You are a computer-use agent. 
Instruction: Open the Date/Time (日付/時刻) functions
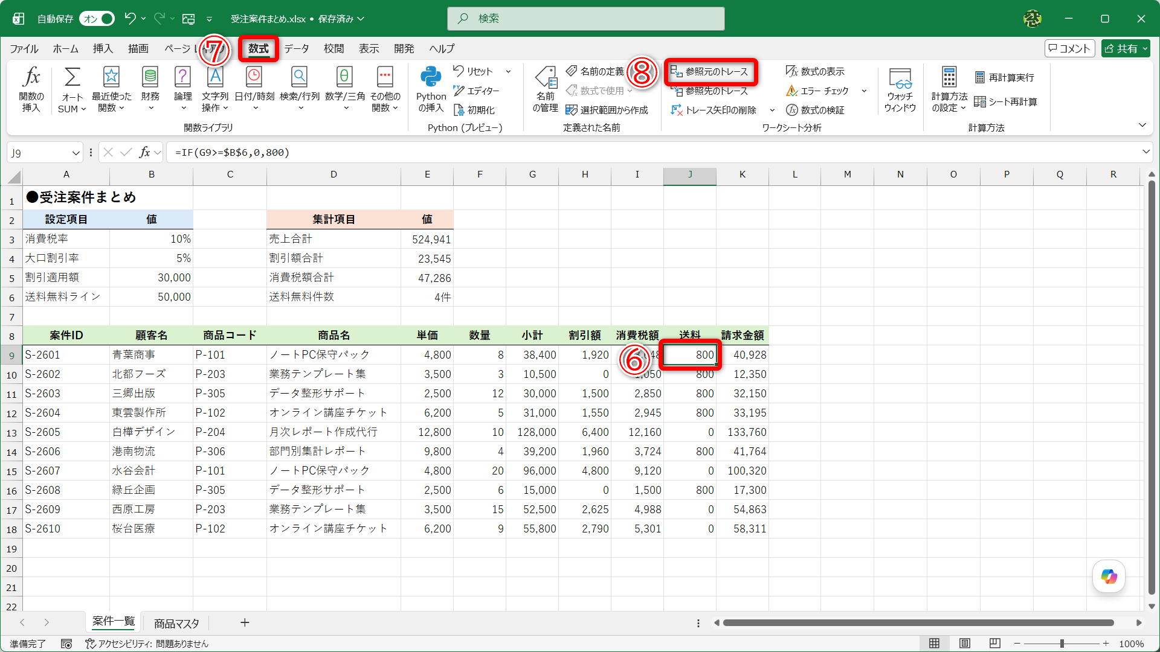[x=254, y=89]
